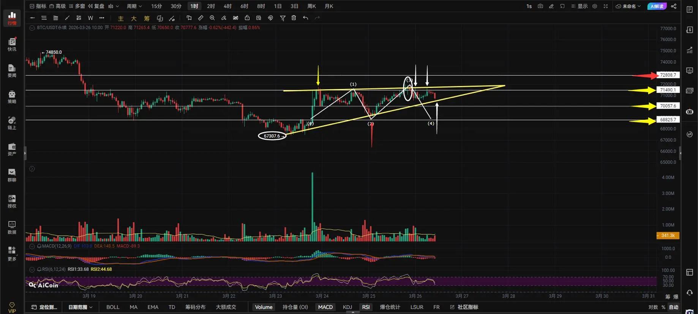Click the share icon

(674, 6)
